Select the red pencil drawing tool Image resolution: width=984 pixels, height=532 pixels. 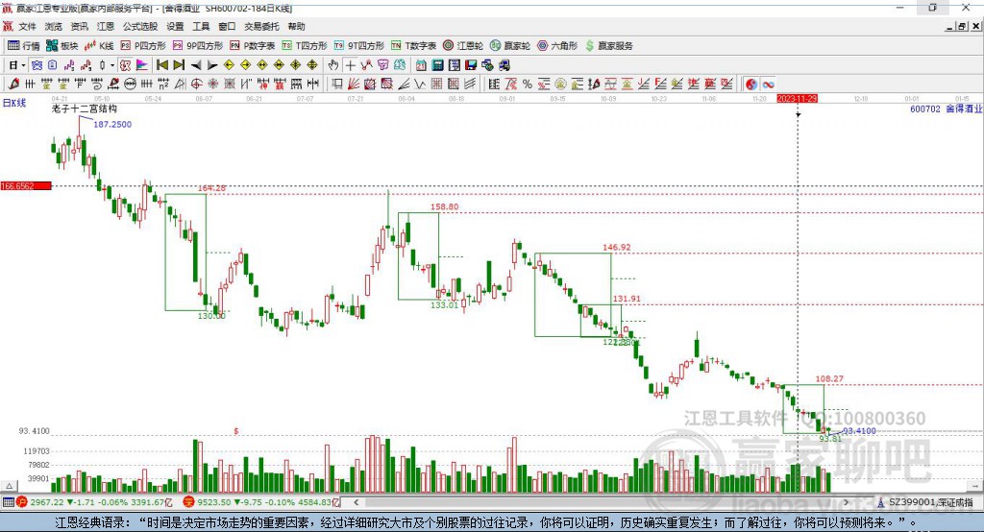[x=13, y=84]
